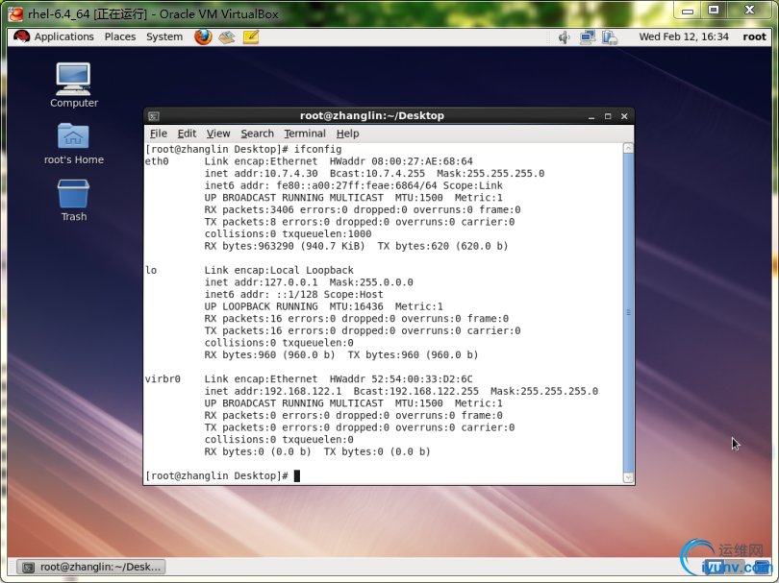779x583 pixels.
Task: Click the terminal scrollbar up arrow
Action: 628,148
